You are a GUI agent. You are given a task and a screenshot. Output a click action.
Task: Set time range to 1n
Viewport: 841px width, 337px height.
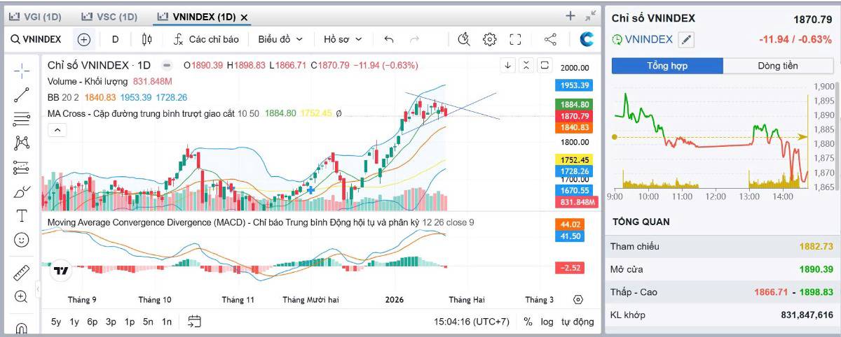click(x=166, y=322)
